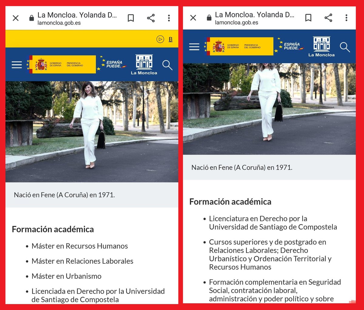Open site search in right screenshot
Screen dimensions: 364x310
(345, 47)
